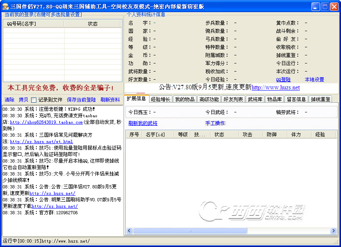Viewport: 341px width, 247px height.
Task: Open the 好友列表 tab
Action: coord(234,99)
